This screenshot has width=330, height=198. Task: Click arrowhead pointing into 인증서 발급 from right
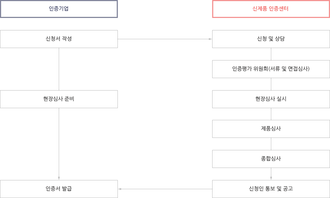click(120, 189)
